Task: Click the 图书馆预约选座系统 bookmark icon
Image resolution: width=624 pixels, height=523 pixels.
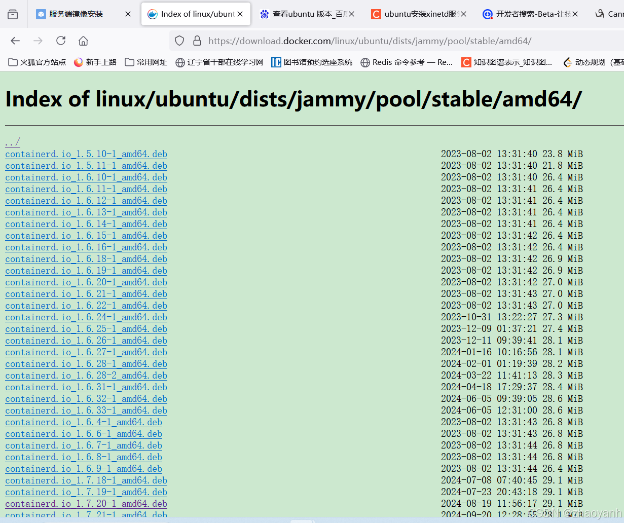Action: coord(276,62)
